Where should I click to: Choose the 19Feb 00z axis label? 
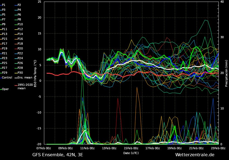(x=175, y=148)
